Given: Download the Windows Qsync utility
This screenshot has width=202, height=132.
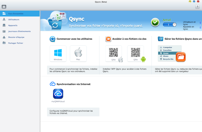Looking at the screenshot, I should (58, 54).
